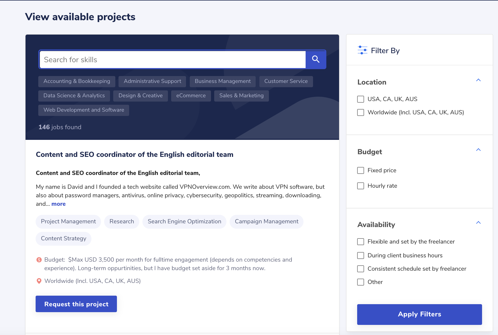Collapse the Availability filter section

pos(478,223)
